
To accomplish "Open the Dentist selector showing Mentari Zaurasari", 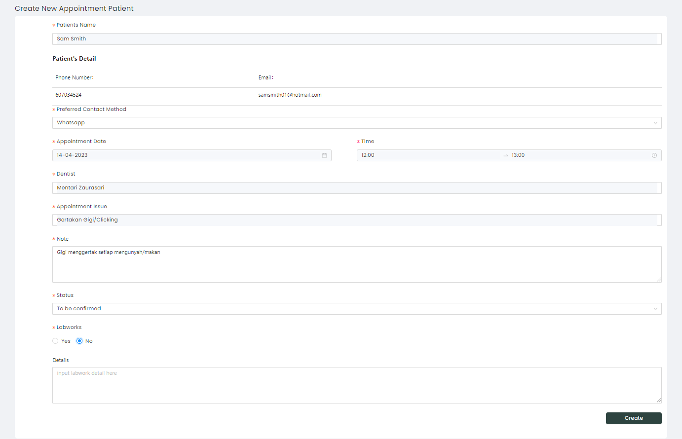I will click(x=357, y=188).
